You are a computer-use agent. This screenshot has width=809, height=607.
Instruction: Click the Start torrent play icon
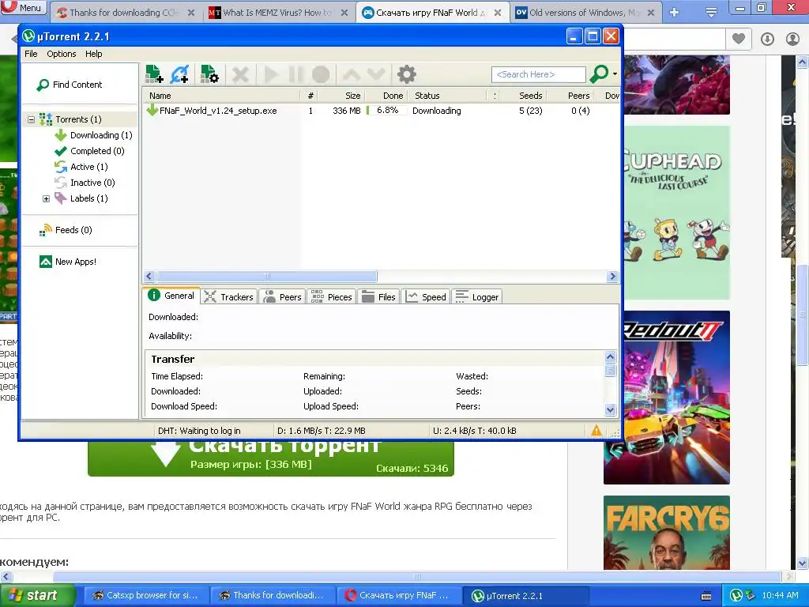271,74
